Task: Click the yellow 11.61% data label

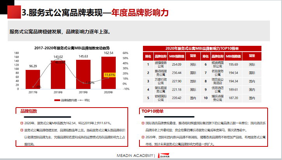Action: [x=110, y=75]
